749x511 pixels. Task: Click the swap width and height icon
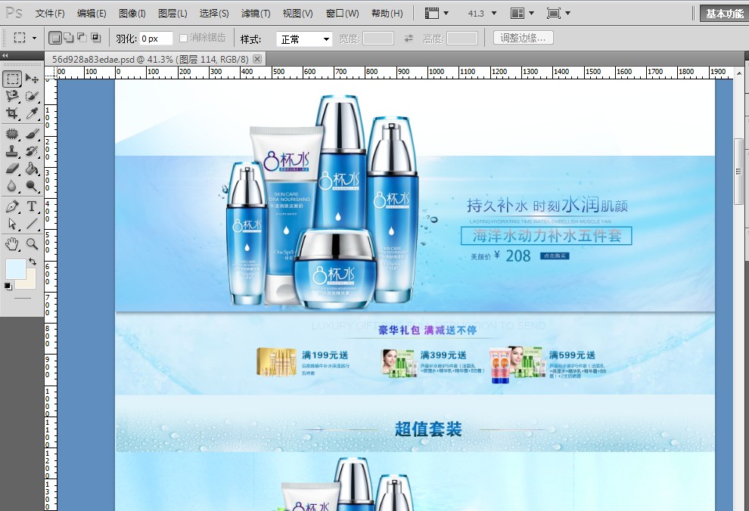[x=409, y=38]
